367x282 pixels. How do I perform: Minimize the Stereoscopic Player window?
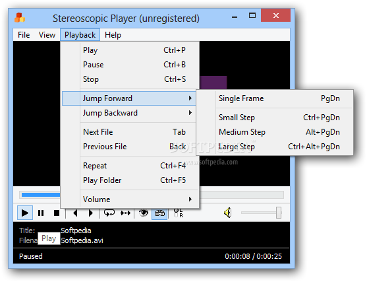235,16
